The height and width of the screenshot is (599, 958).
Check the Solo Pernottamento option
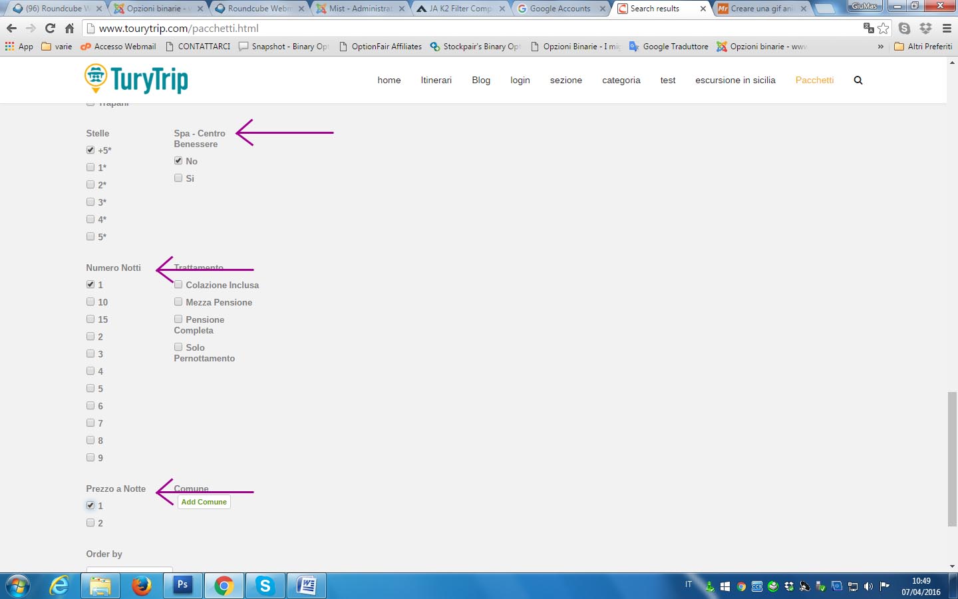(x=178, y=347)
